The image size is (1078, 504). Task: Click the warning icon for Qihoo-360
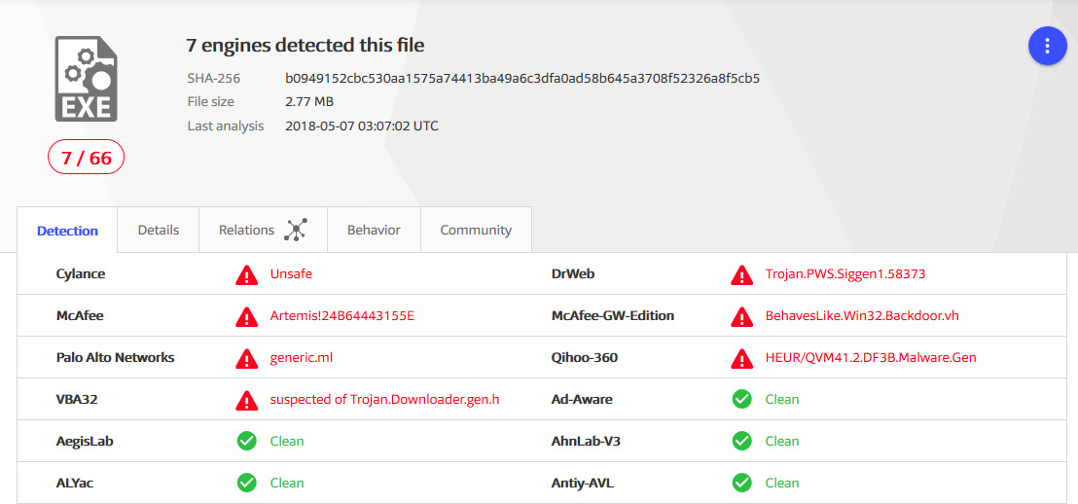741,358
